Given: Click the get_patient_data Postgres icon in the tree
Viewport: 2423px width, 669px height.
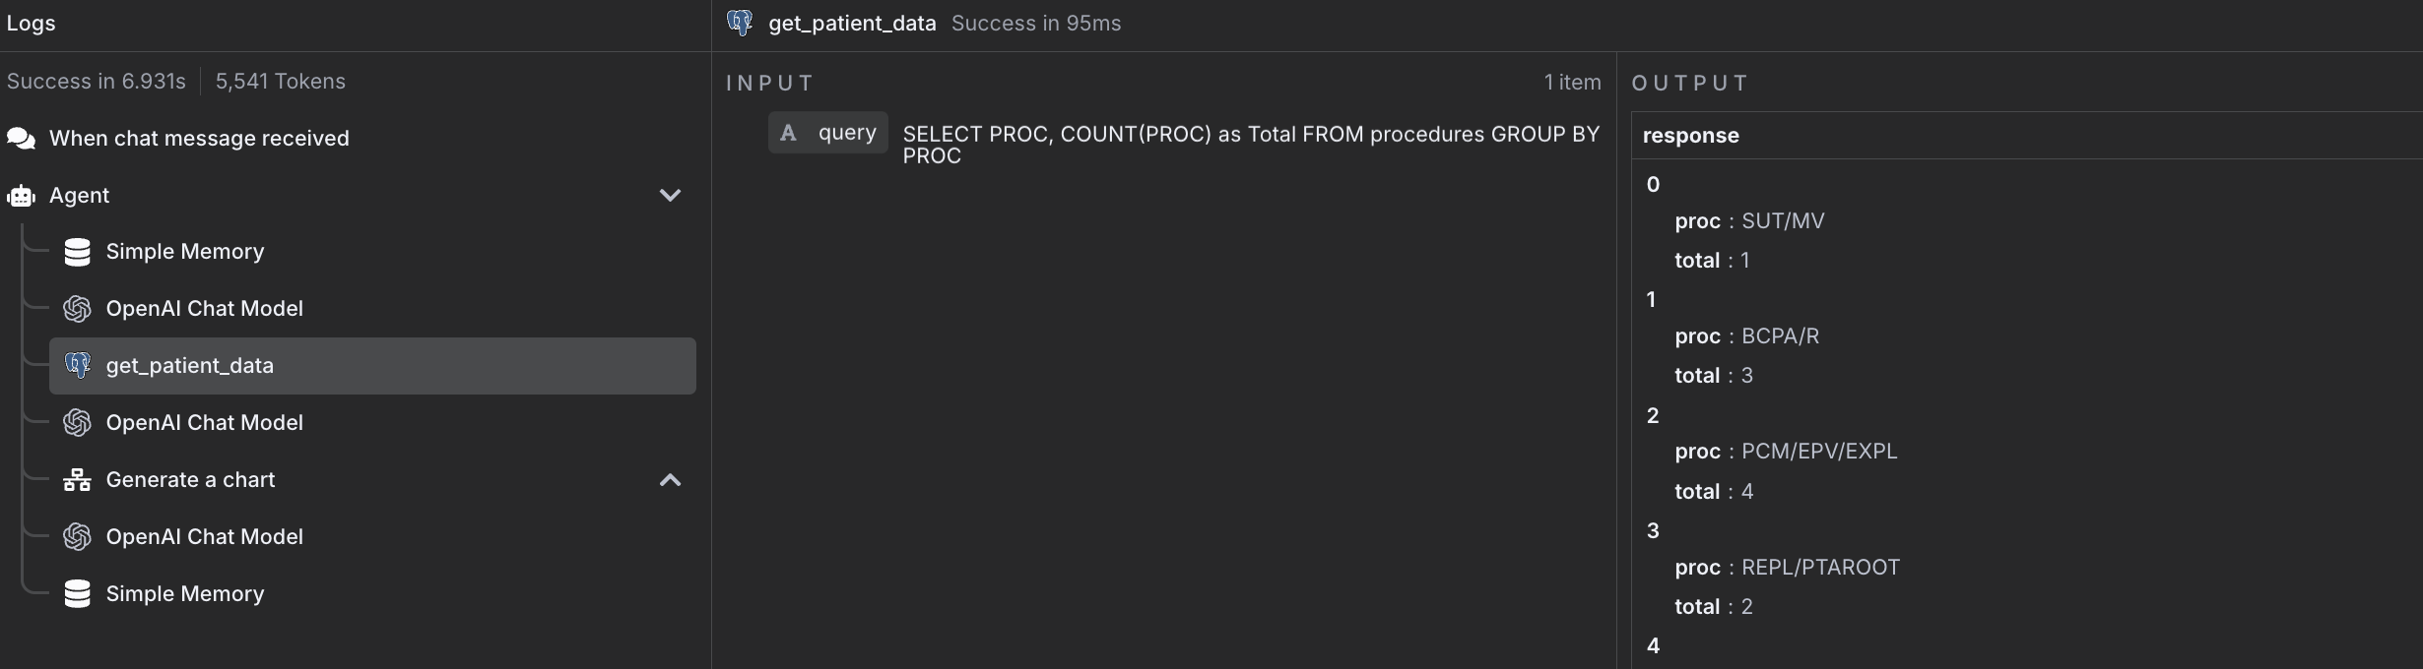Looking at the screenshot, I should [77, 366].
